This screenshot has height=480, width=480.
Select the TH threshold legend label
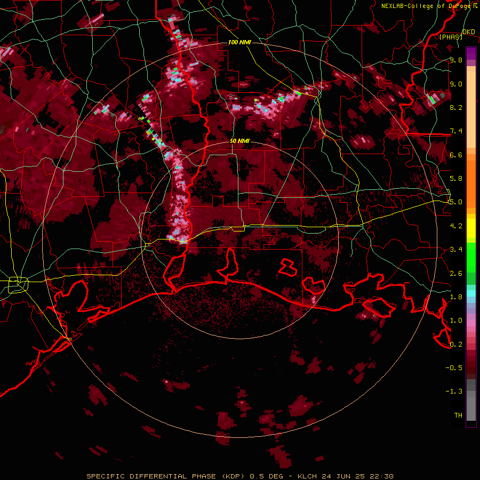click(458, 415)
